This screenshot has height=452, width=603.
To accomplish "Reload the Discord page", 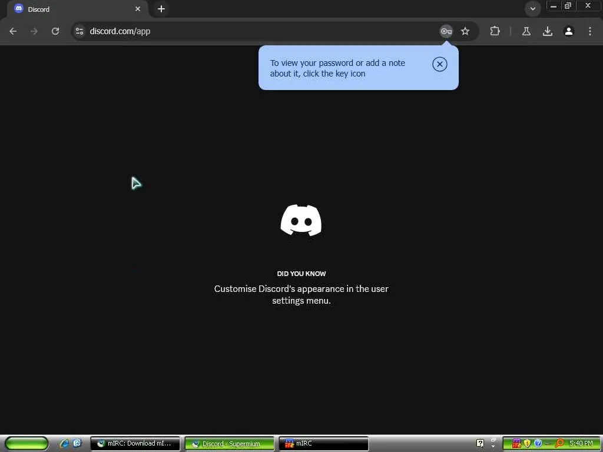I will click(55, 31).
